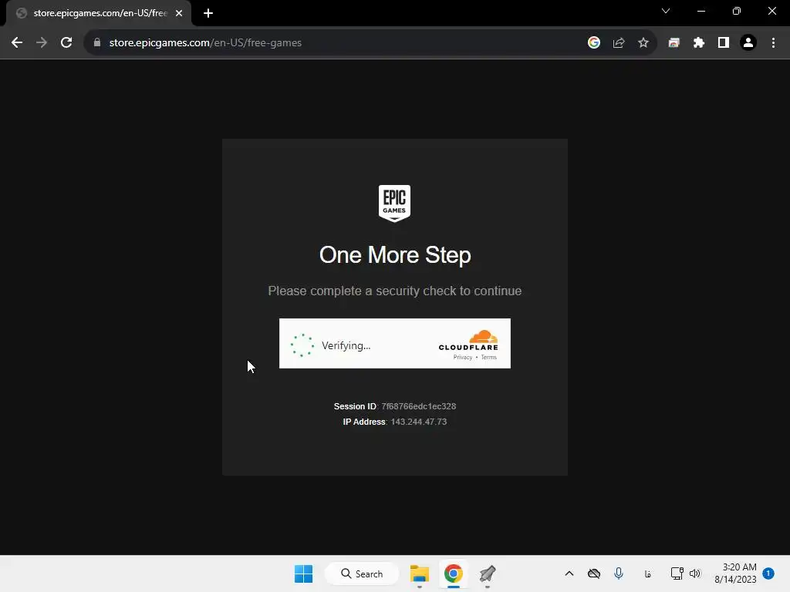The image size is (790, 592).
Task: Open Chrome's three-dot menu
Action: (x=773, y=43)
